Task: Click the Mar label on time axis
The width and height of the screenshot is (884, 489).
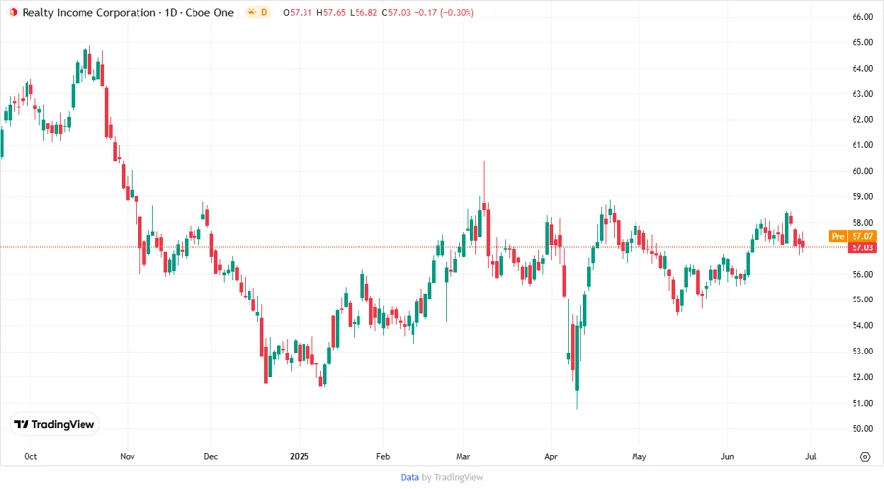Action: click(x=463, y=457)
